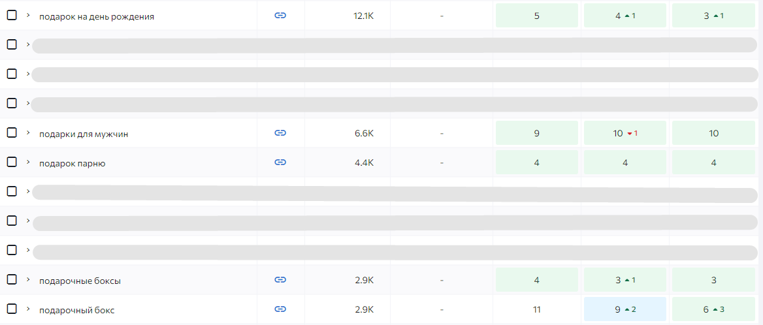Select checkbox for 'подарок на день рождения'
Image resolution: width=763 pixels, height=325 pixels.
point(12,16)
